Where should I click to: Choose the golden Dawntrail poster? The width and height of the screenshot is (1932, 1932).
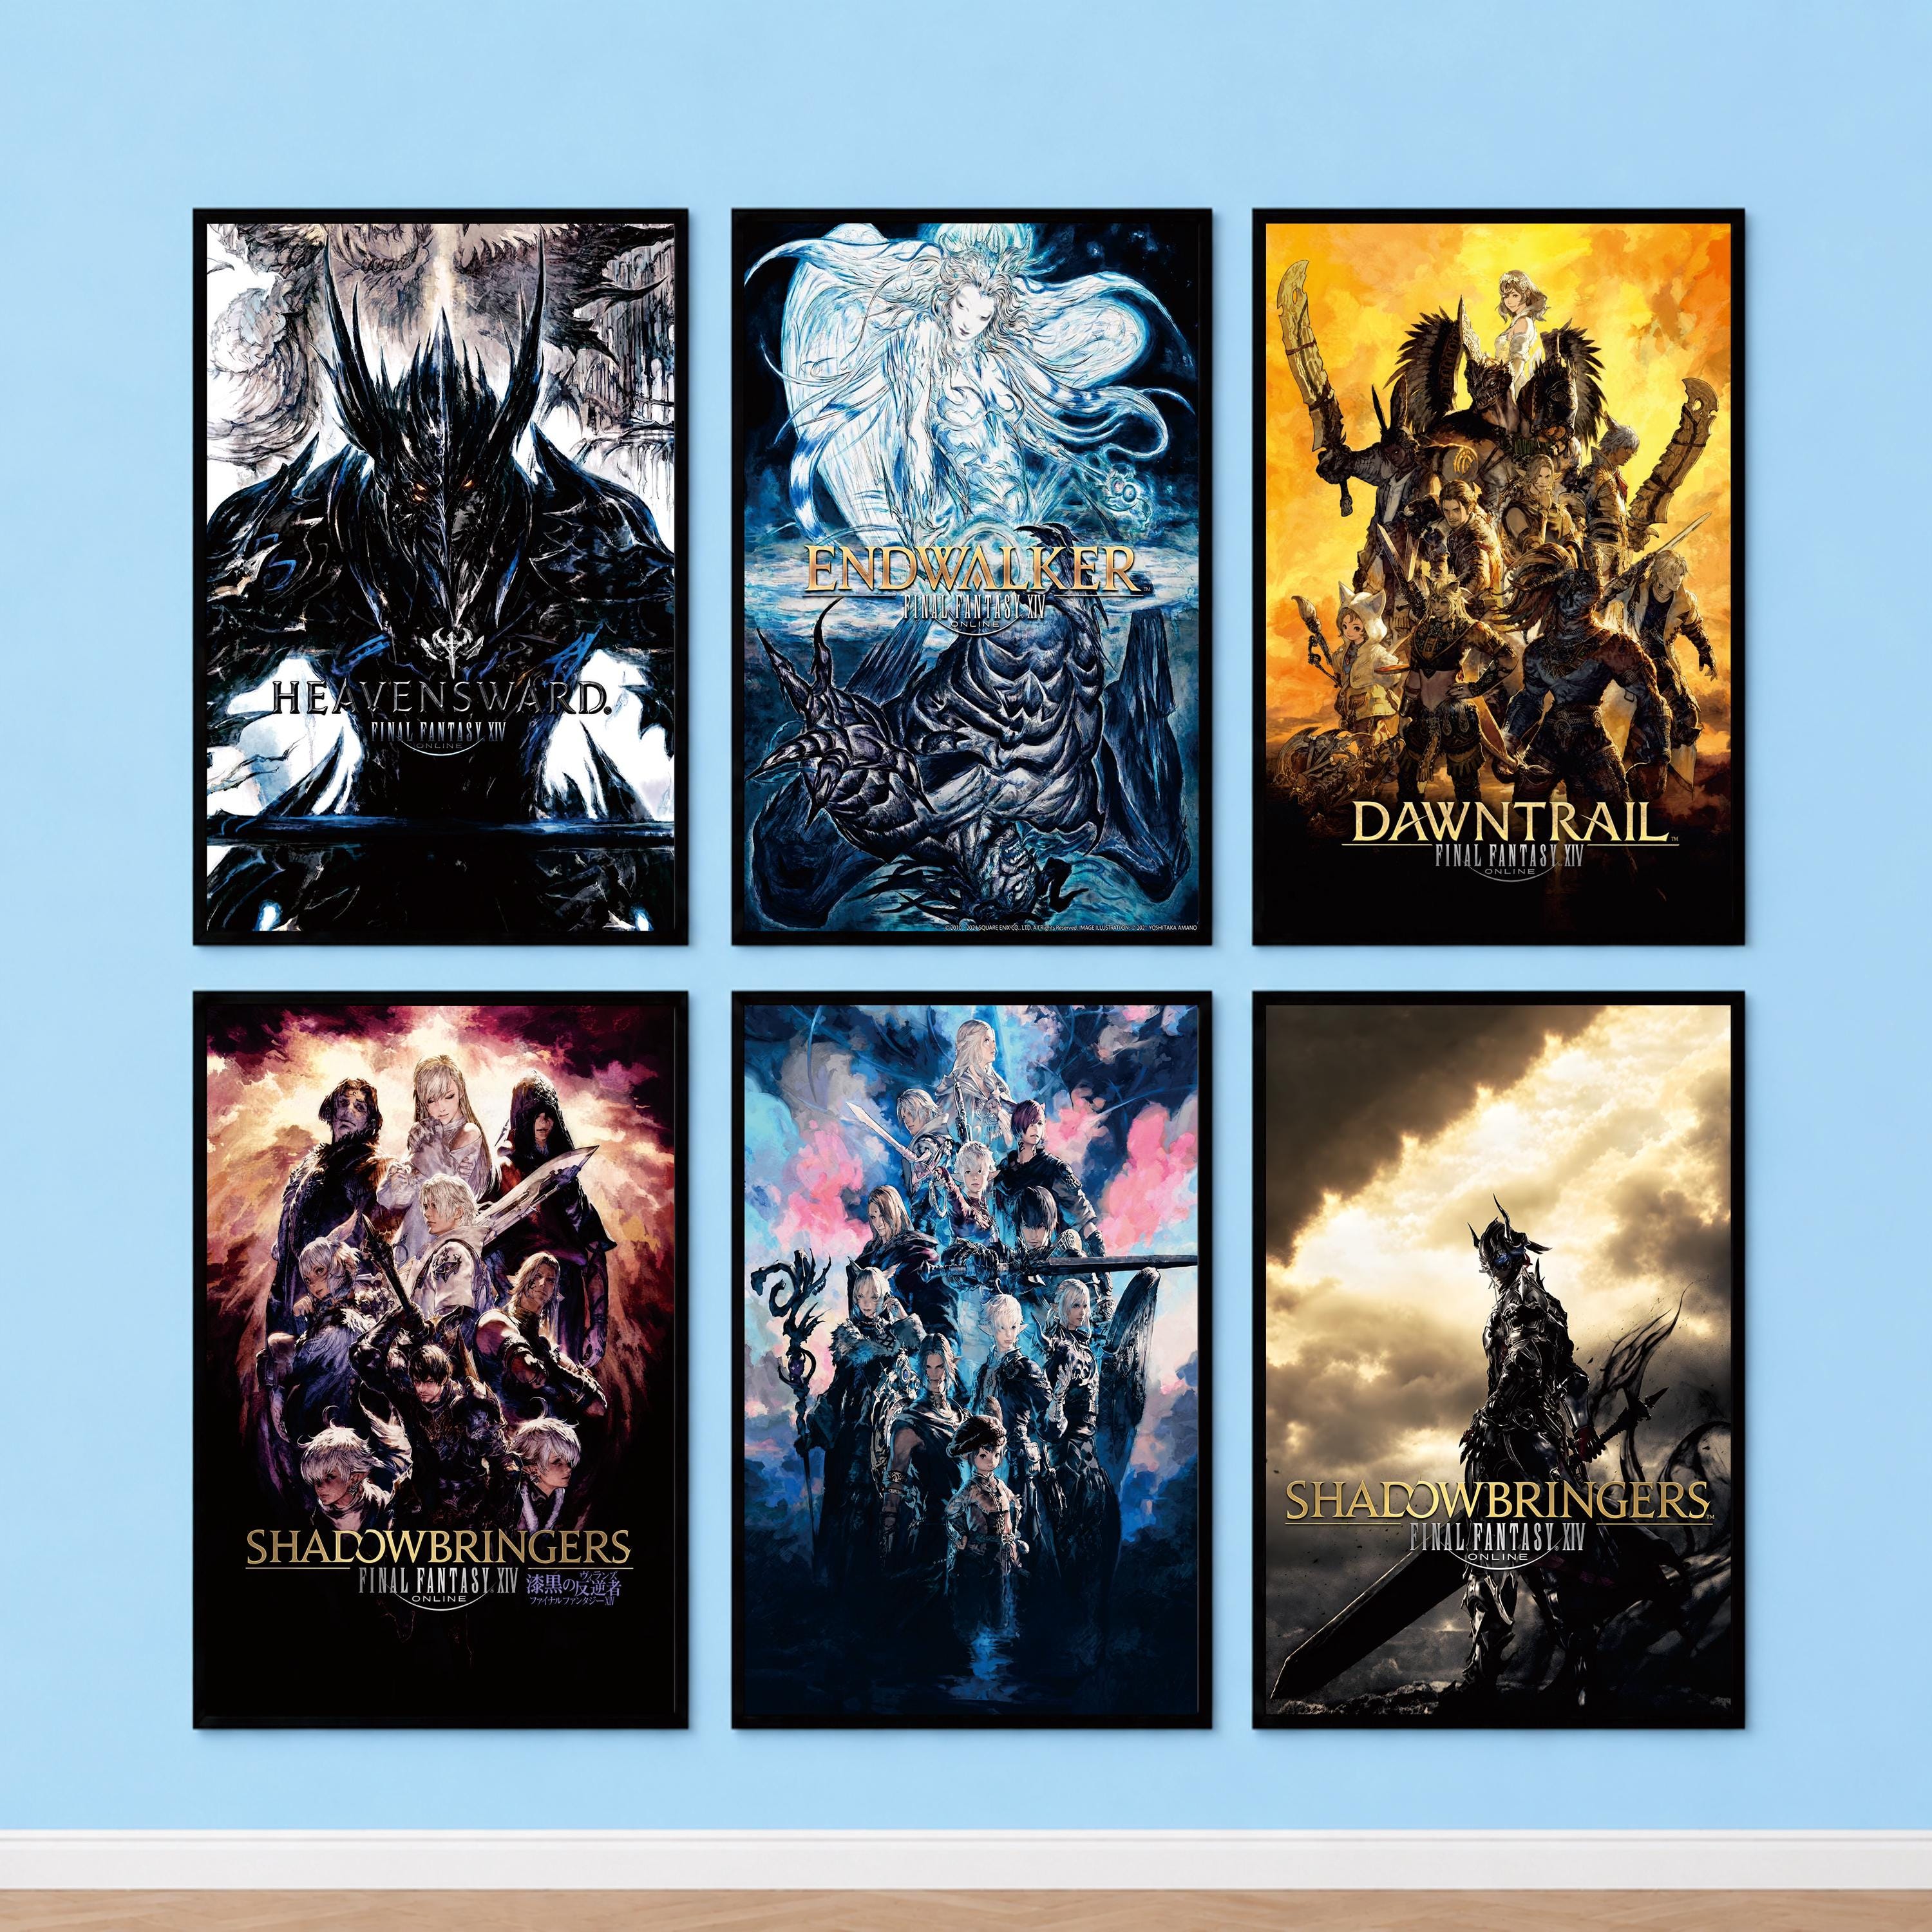pyautogui.click(x=1499, y=576)
